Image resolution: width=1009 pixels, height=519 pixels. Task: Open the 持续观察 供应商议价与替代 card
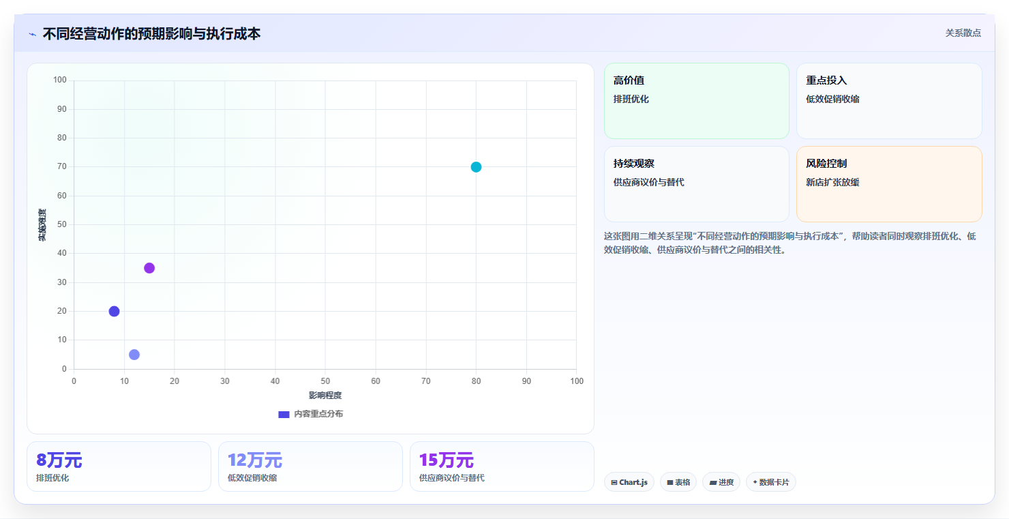pos(696,184)
